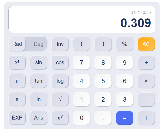Click the division operator key
Image resolution: width=163 pixels, height=129 pixels.
click(x=146, y=62)
